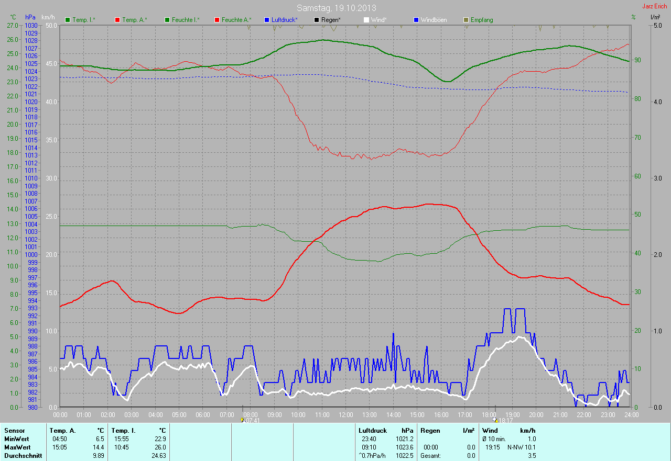Click the MinWert row label

pos(17,439)
